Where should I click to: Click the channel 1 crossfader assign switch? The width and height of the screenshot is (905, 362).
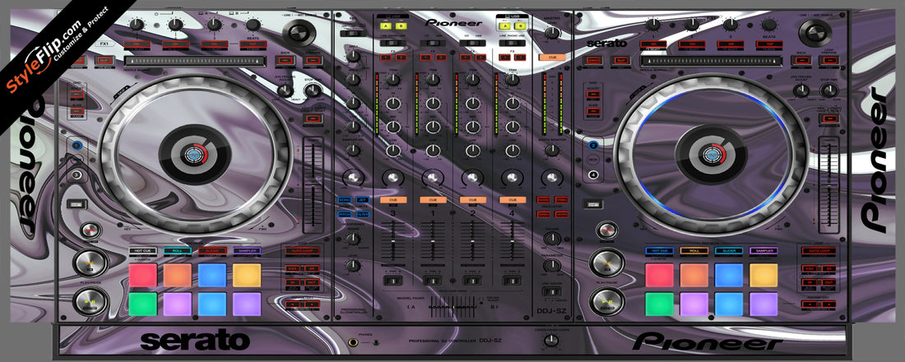click(x=432, y=281)
